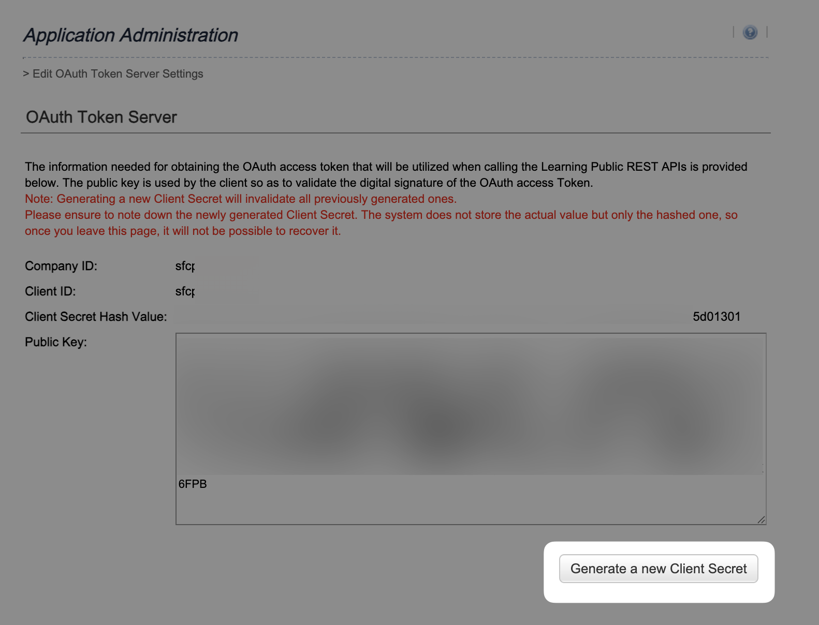Viewport: 819px width, 625px height.
Task: Grab the Public Key textarea resize handle
Action: coord(761,519)
